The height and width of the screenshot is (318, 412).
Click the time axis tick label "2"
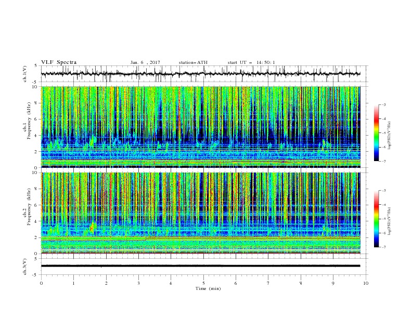106,283
